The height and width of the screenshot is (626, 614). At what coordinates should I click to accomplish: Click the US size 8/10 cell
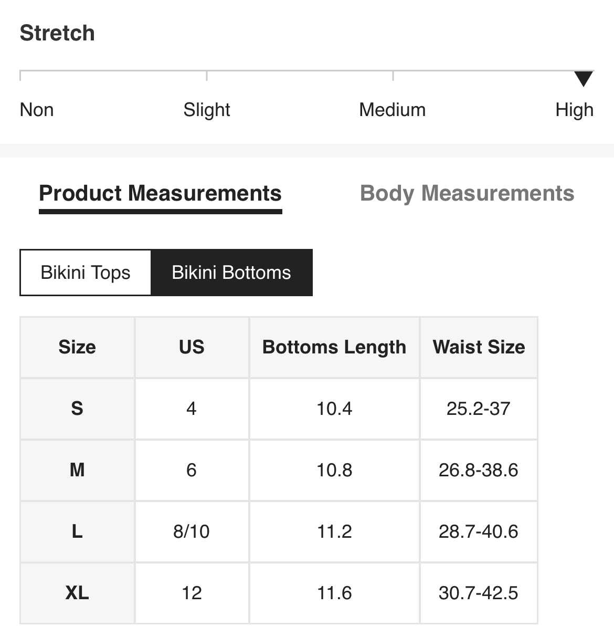(192, 531)
